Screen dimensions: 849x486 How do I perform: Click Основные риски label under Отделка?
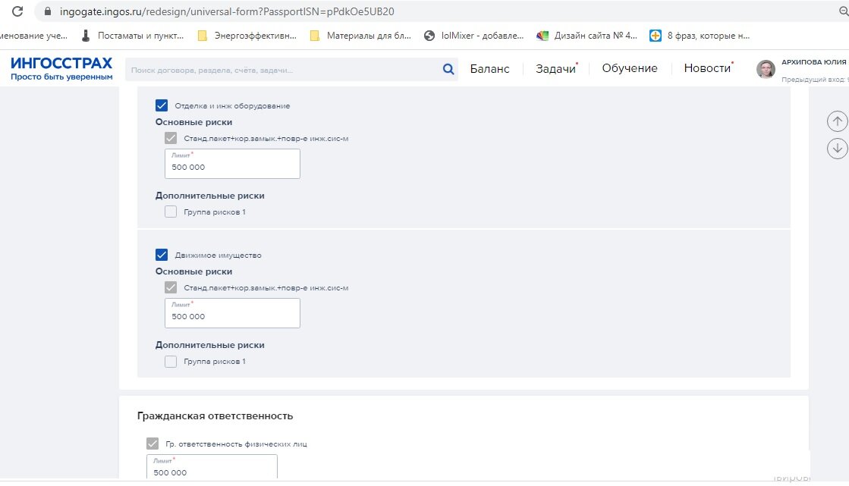pos(193,122)
